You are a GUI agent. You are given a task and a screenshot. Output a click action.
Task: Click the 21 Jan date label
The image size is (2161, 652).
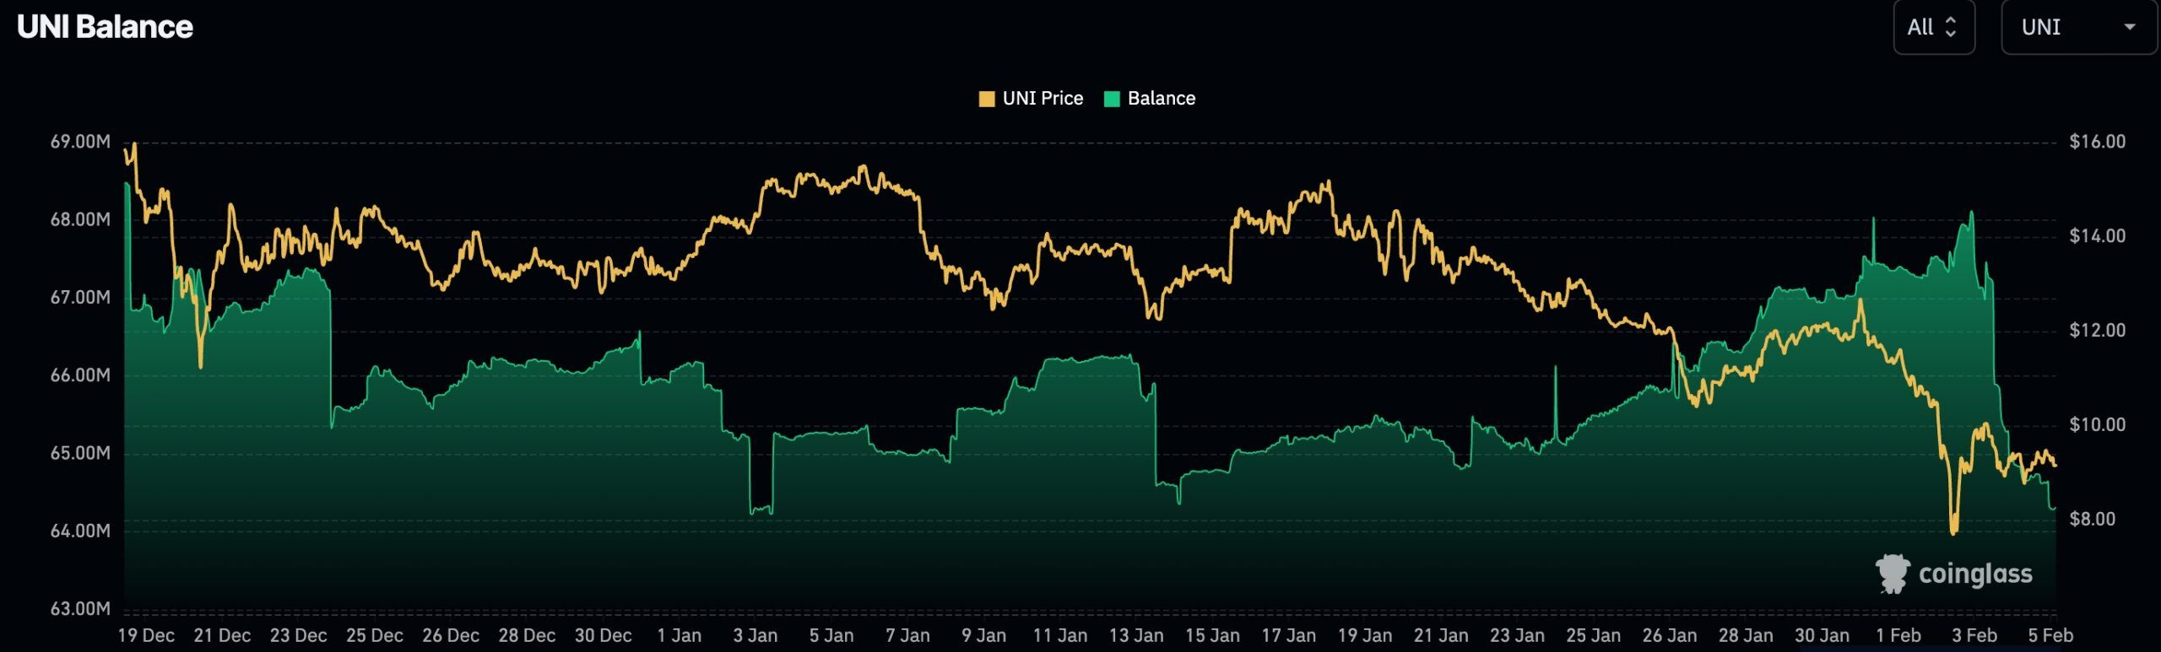coord(1441,635)
